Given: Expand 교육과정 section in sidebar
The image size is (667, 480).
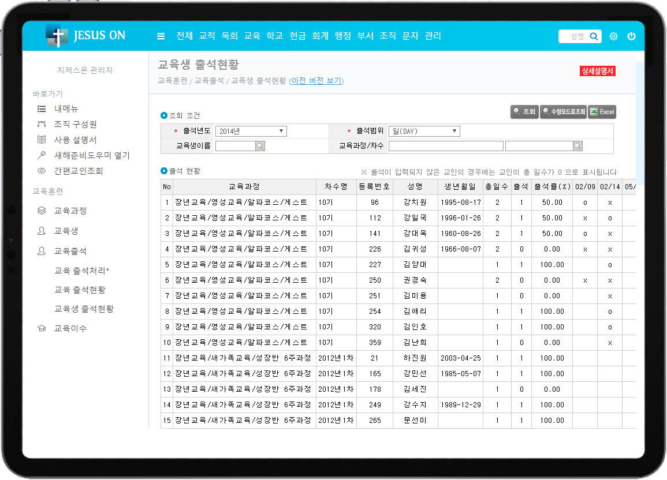Looking at the screenshot, I should coord(70,211).
